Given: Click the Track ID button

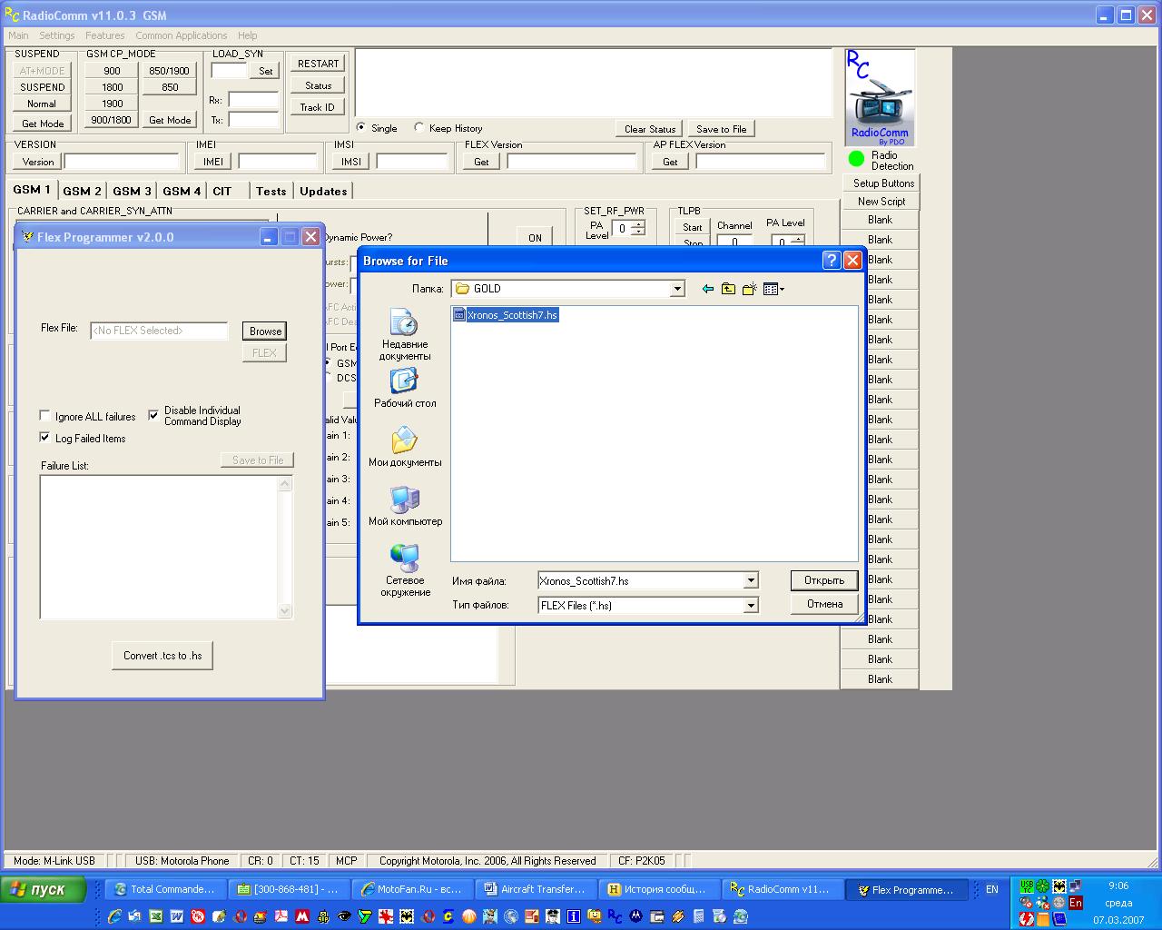Looking at the screenshot, I should [318, 107].
